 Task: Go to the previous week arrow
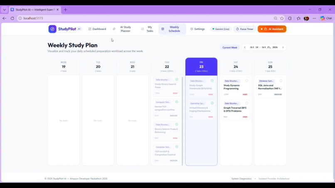(245, 47)
